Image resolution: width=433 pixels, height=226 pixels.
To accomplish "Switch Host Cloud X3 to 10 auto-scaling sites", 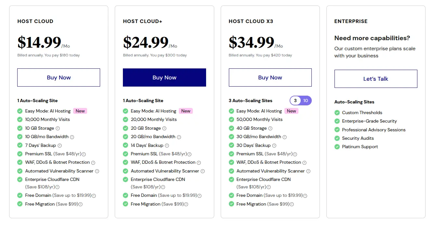I will tap(306, 101).
